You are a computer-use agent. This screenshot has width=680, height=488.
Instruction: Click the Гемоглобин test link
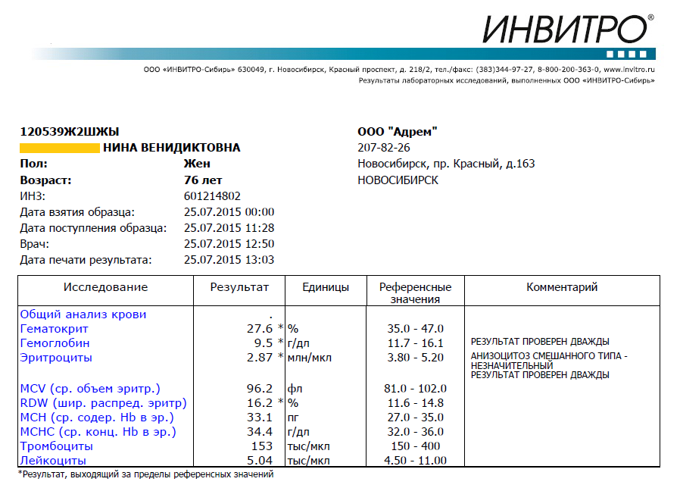coord(54,343)
